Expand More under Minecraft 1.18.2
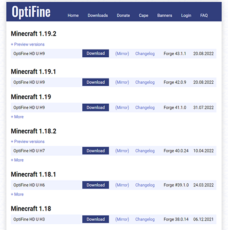The width and height of the screenshot is (228, 230). [17, 160]
